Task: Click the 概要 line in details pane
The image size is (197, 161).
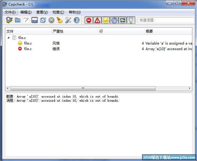Action: [62, 96]
